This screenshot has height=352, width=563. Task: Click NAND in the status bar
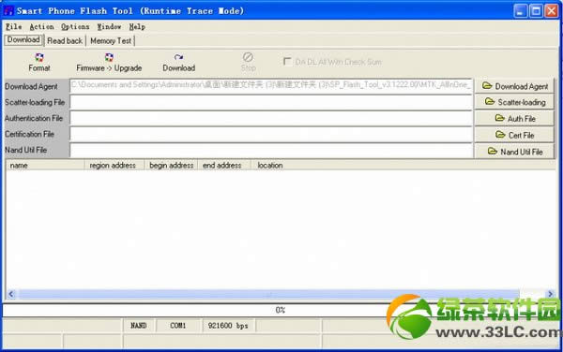coord(138,326)
